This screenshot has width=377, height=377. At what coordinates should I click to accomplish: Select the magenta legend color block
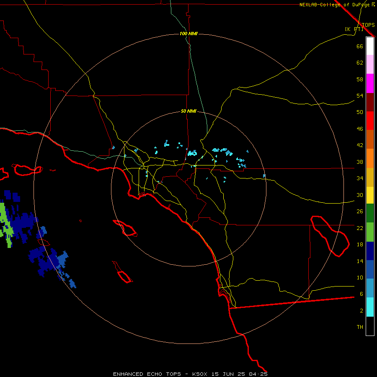(370, 83)
